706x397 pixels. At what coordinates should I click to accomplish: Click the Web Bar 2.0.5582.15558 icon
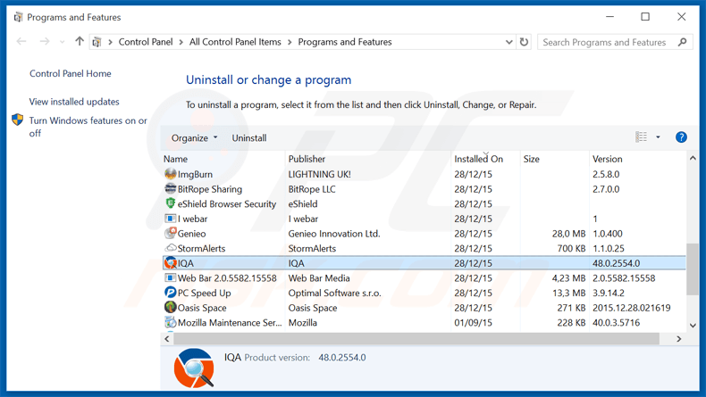tap(170, 277)
